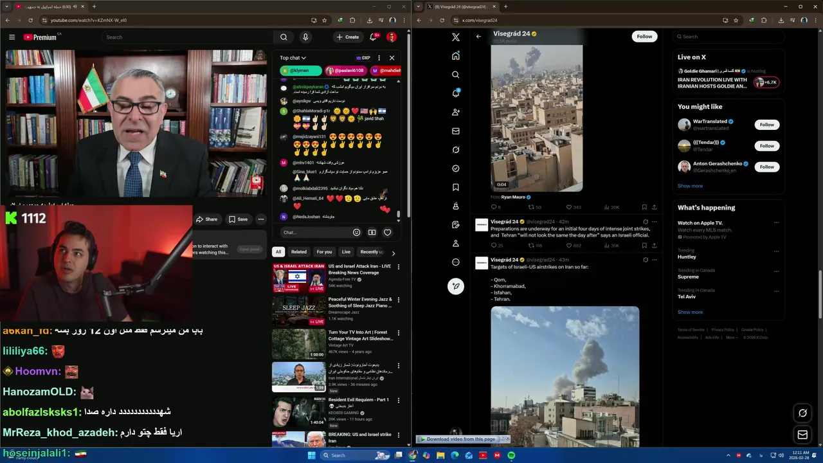
Task: Open X Notifications in sidebar
Action: pyautogui.click(x=456, y=93)
